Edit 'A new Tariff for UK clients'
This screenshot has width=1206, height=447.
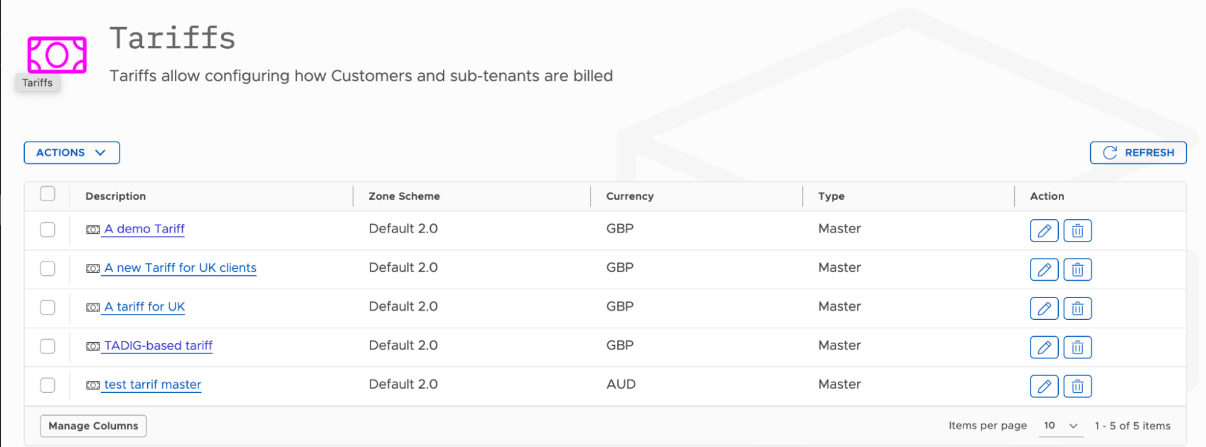pyautogui.click(x=1044, y=269)
